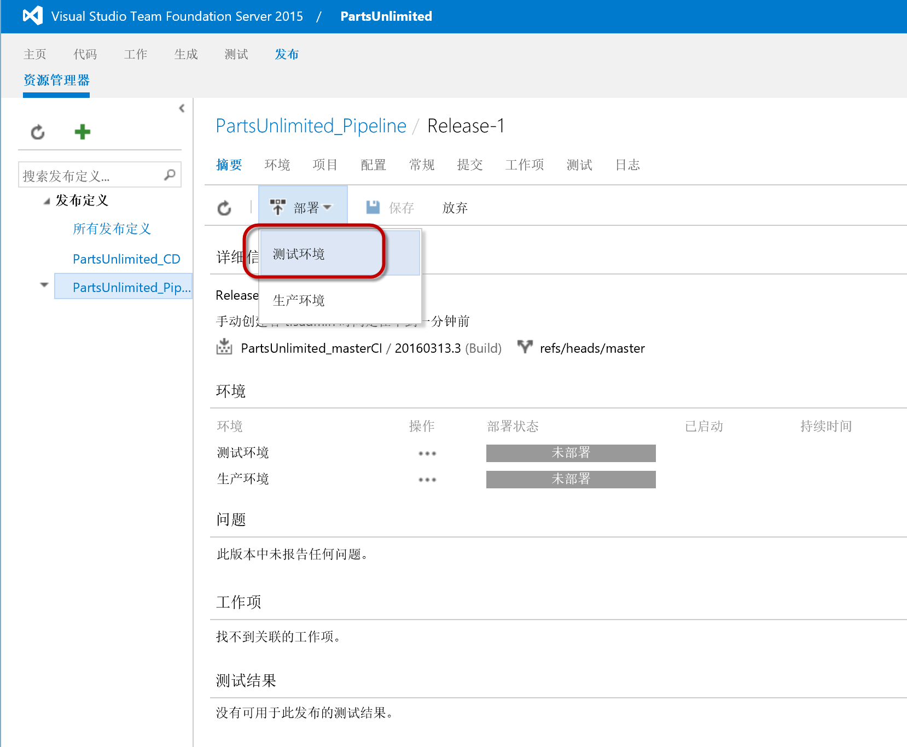The width and height of the screenshot is (907, 747).
Task: Select PartsUnlimited_CD definition
Action: pos(126,259)
